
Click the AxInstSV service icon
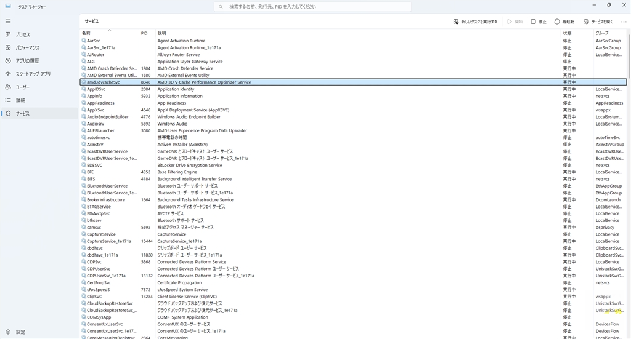[84, 144]
